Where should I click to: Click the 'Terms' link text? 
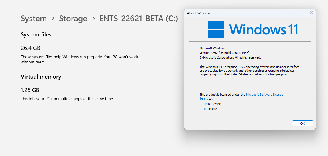204,98
